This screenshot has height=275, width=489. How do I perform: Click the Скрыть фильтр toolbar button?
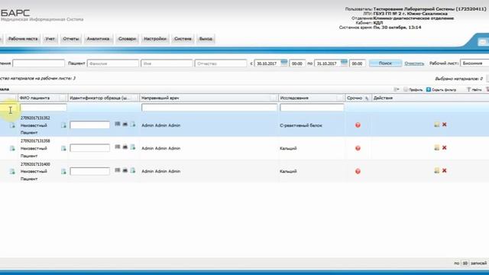[x=442, y=89]
